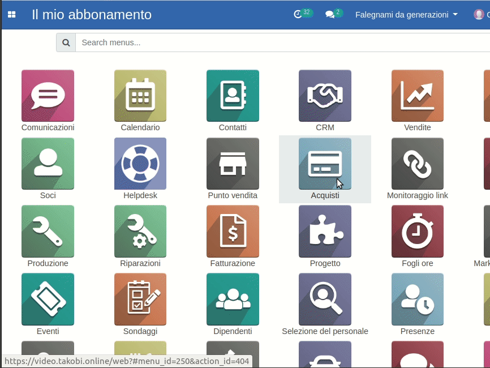Open Selezione del personale app
This screenshot has height=368, width=490.
click(325, 299)
